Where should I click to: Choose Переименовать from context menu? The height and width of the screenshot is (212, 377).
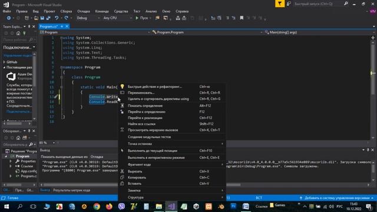tap(172, 93)
